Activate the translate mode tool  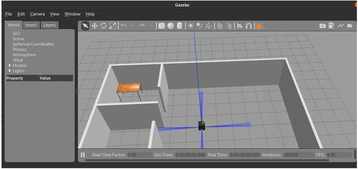pyautogui.click(x=94, y=26)
